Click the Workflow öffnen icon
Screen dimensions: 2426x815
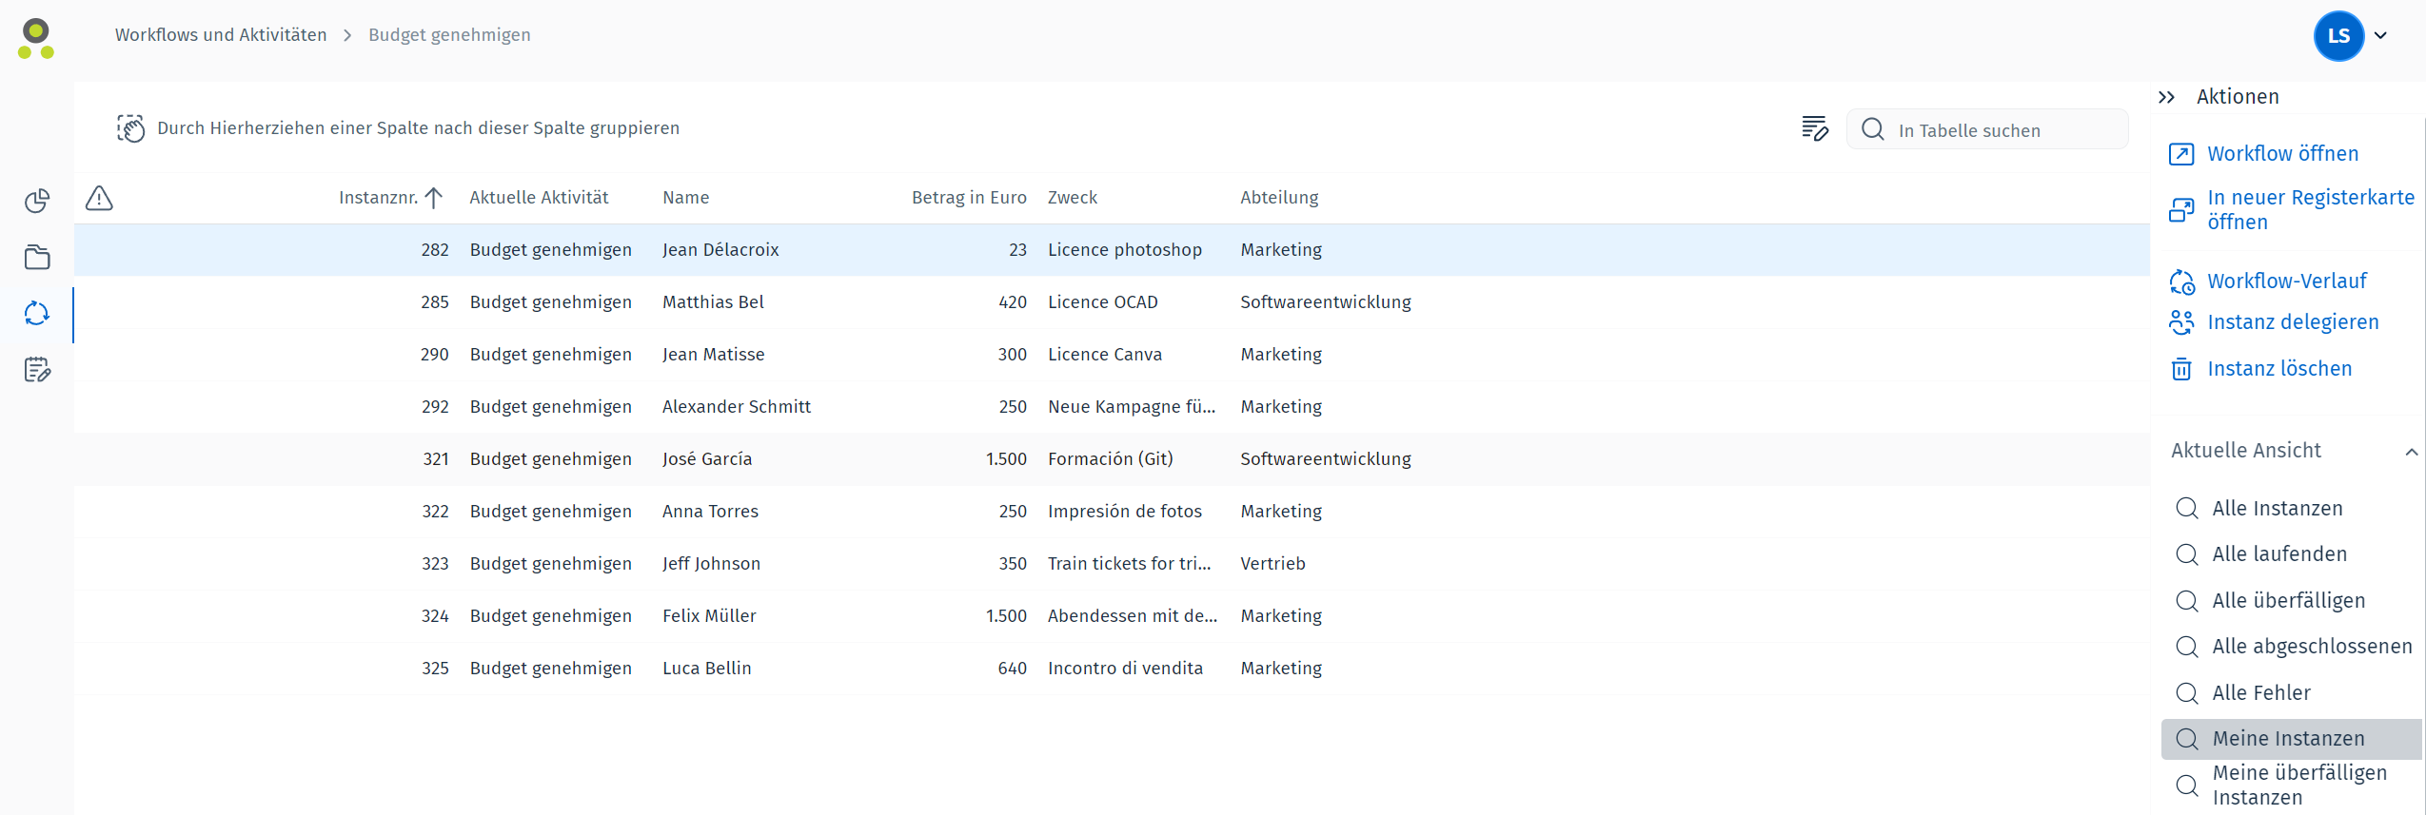tap(2180, 154)
